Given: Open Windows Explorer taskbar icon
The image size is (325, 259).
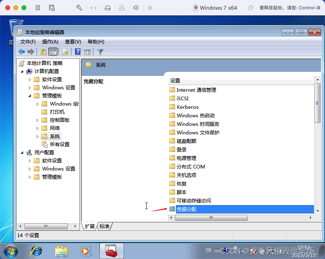Looking at the screenshot, I should coord(61,251).
